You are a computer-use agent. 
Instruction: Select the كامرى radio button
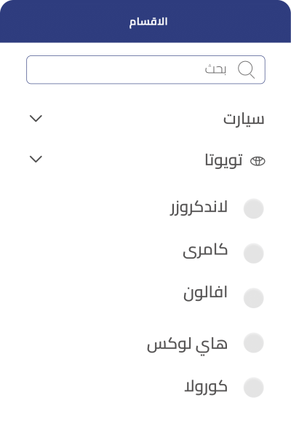pos(253,254)
